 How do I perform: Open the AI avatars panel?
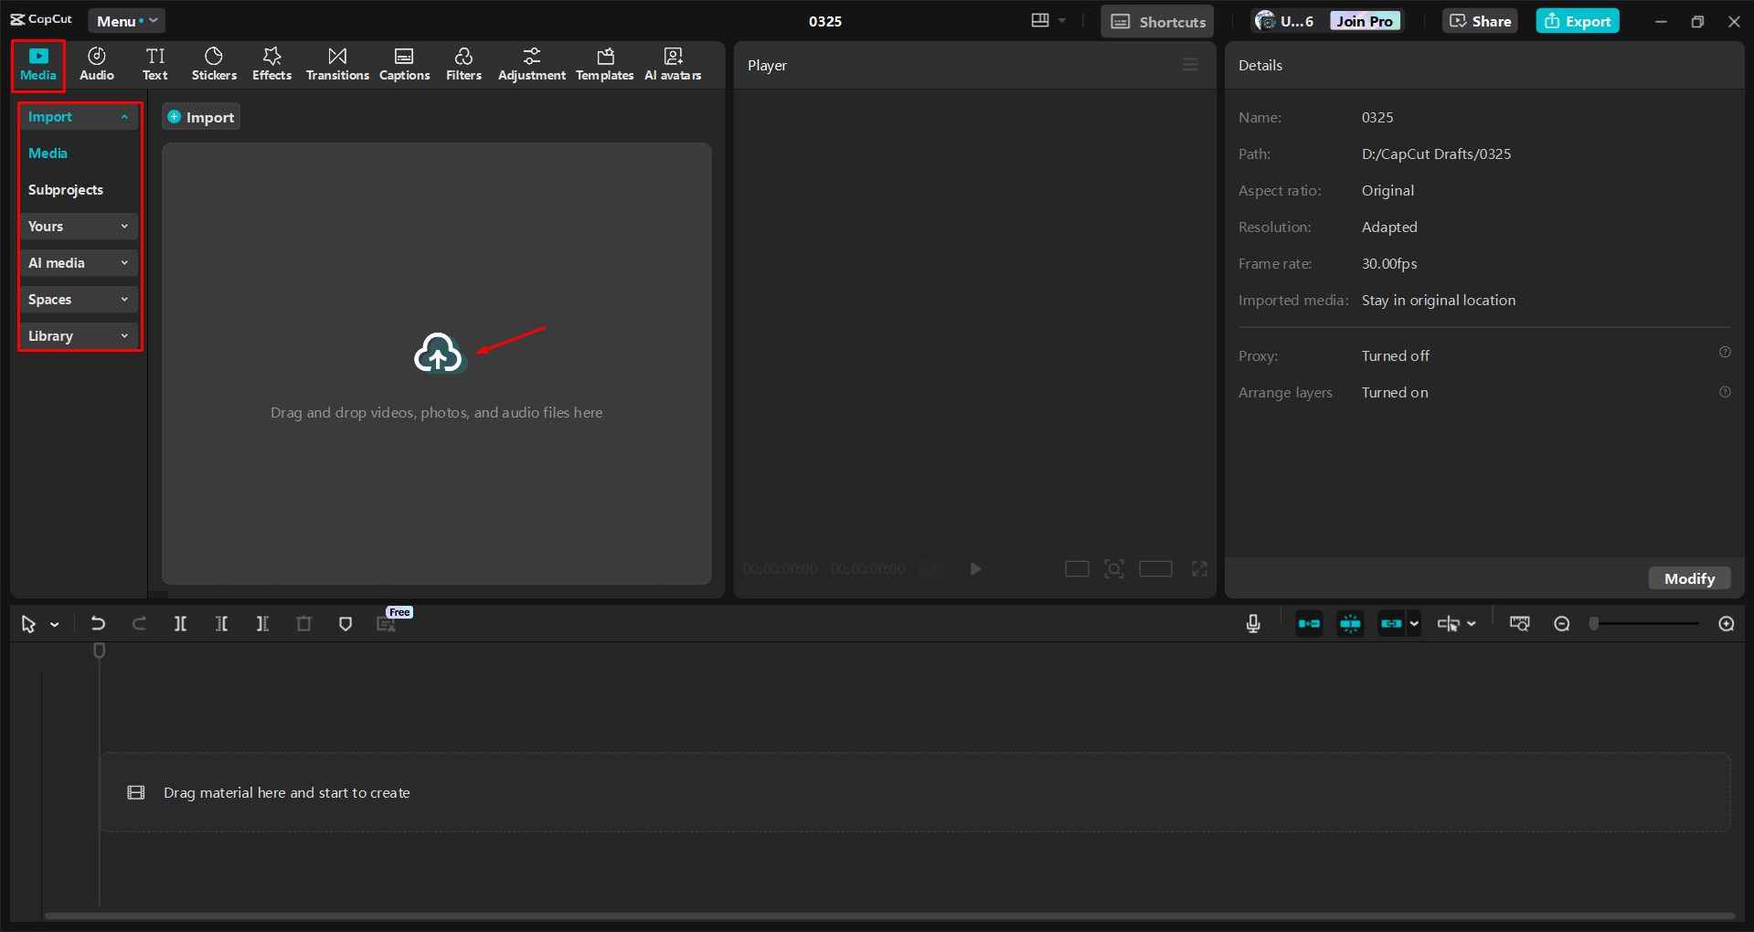click(x=672, y=63)
